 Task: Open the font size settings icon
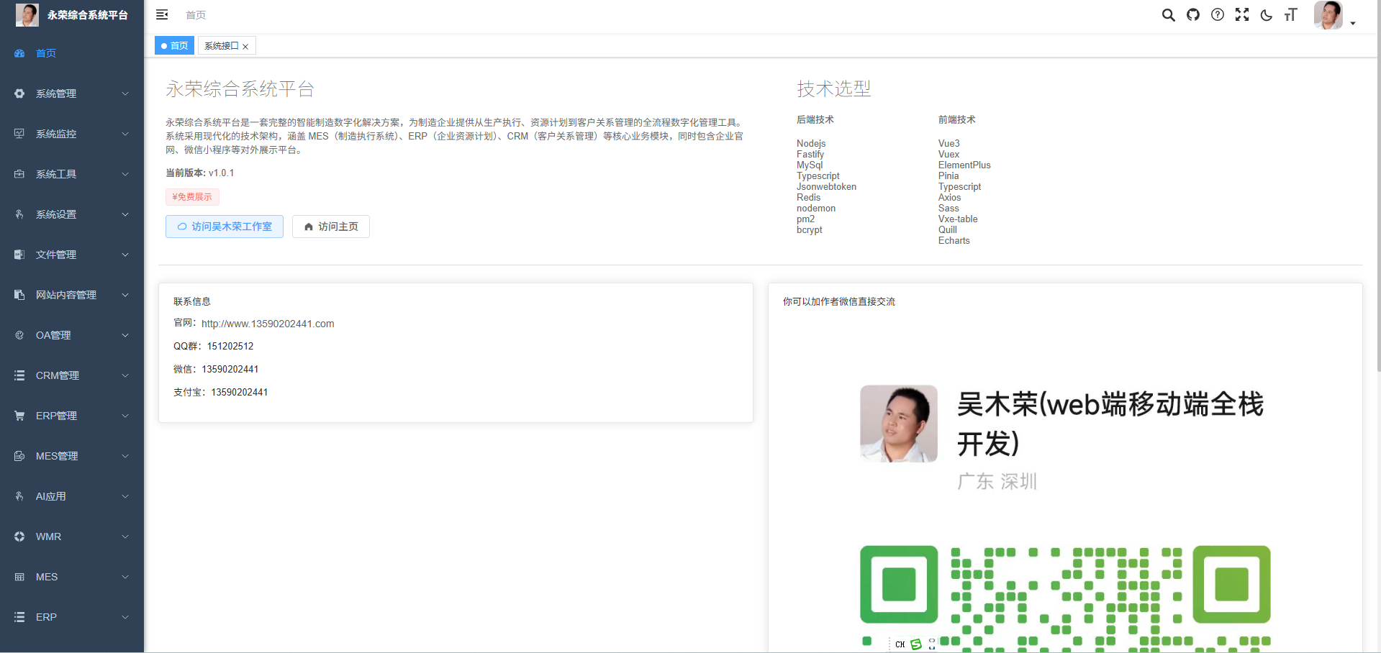(1290, 15)
